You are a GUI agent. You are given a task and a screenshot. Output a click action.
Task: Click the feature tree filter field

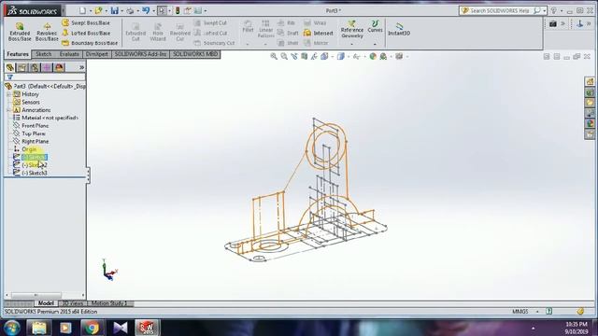coord(45,77)
